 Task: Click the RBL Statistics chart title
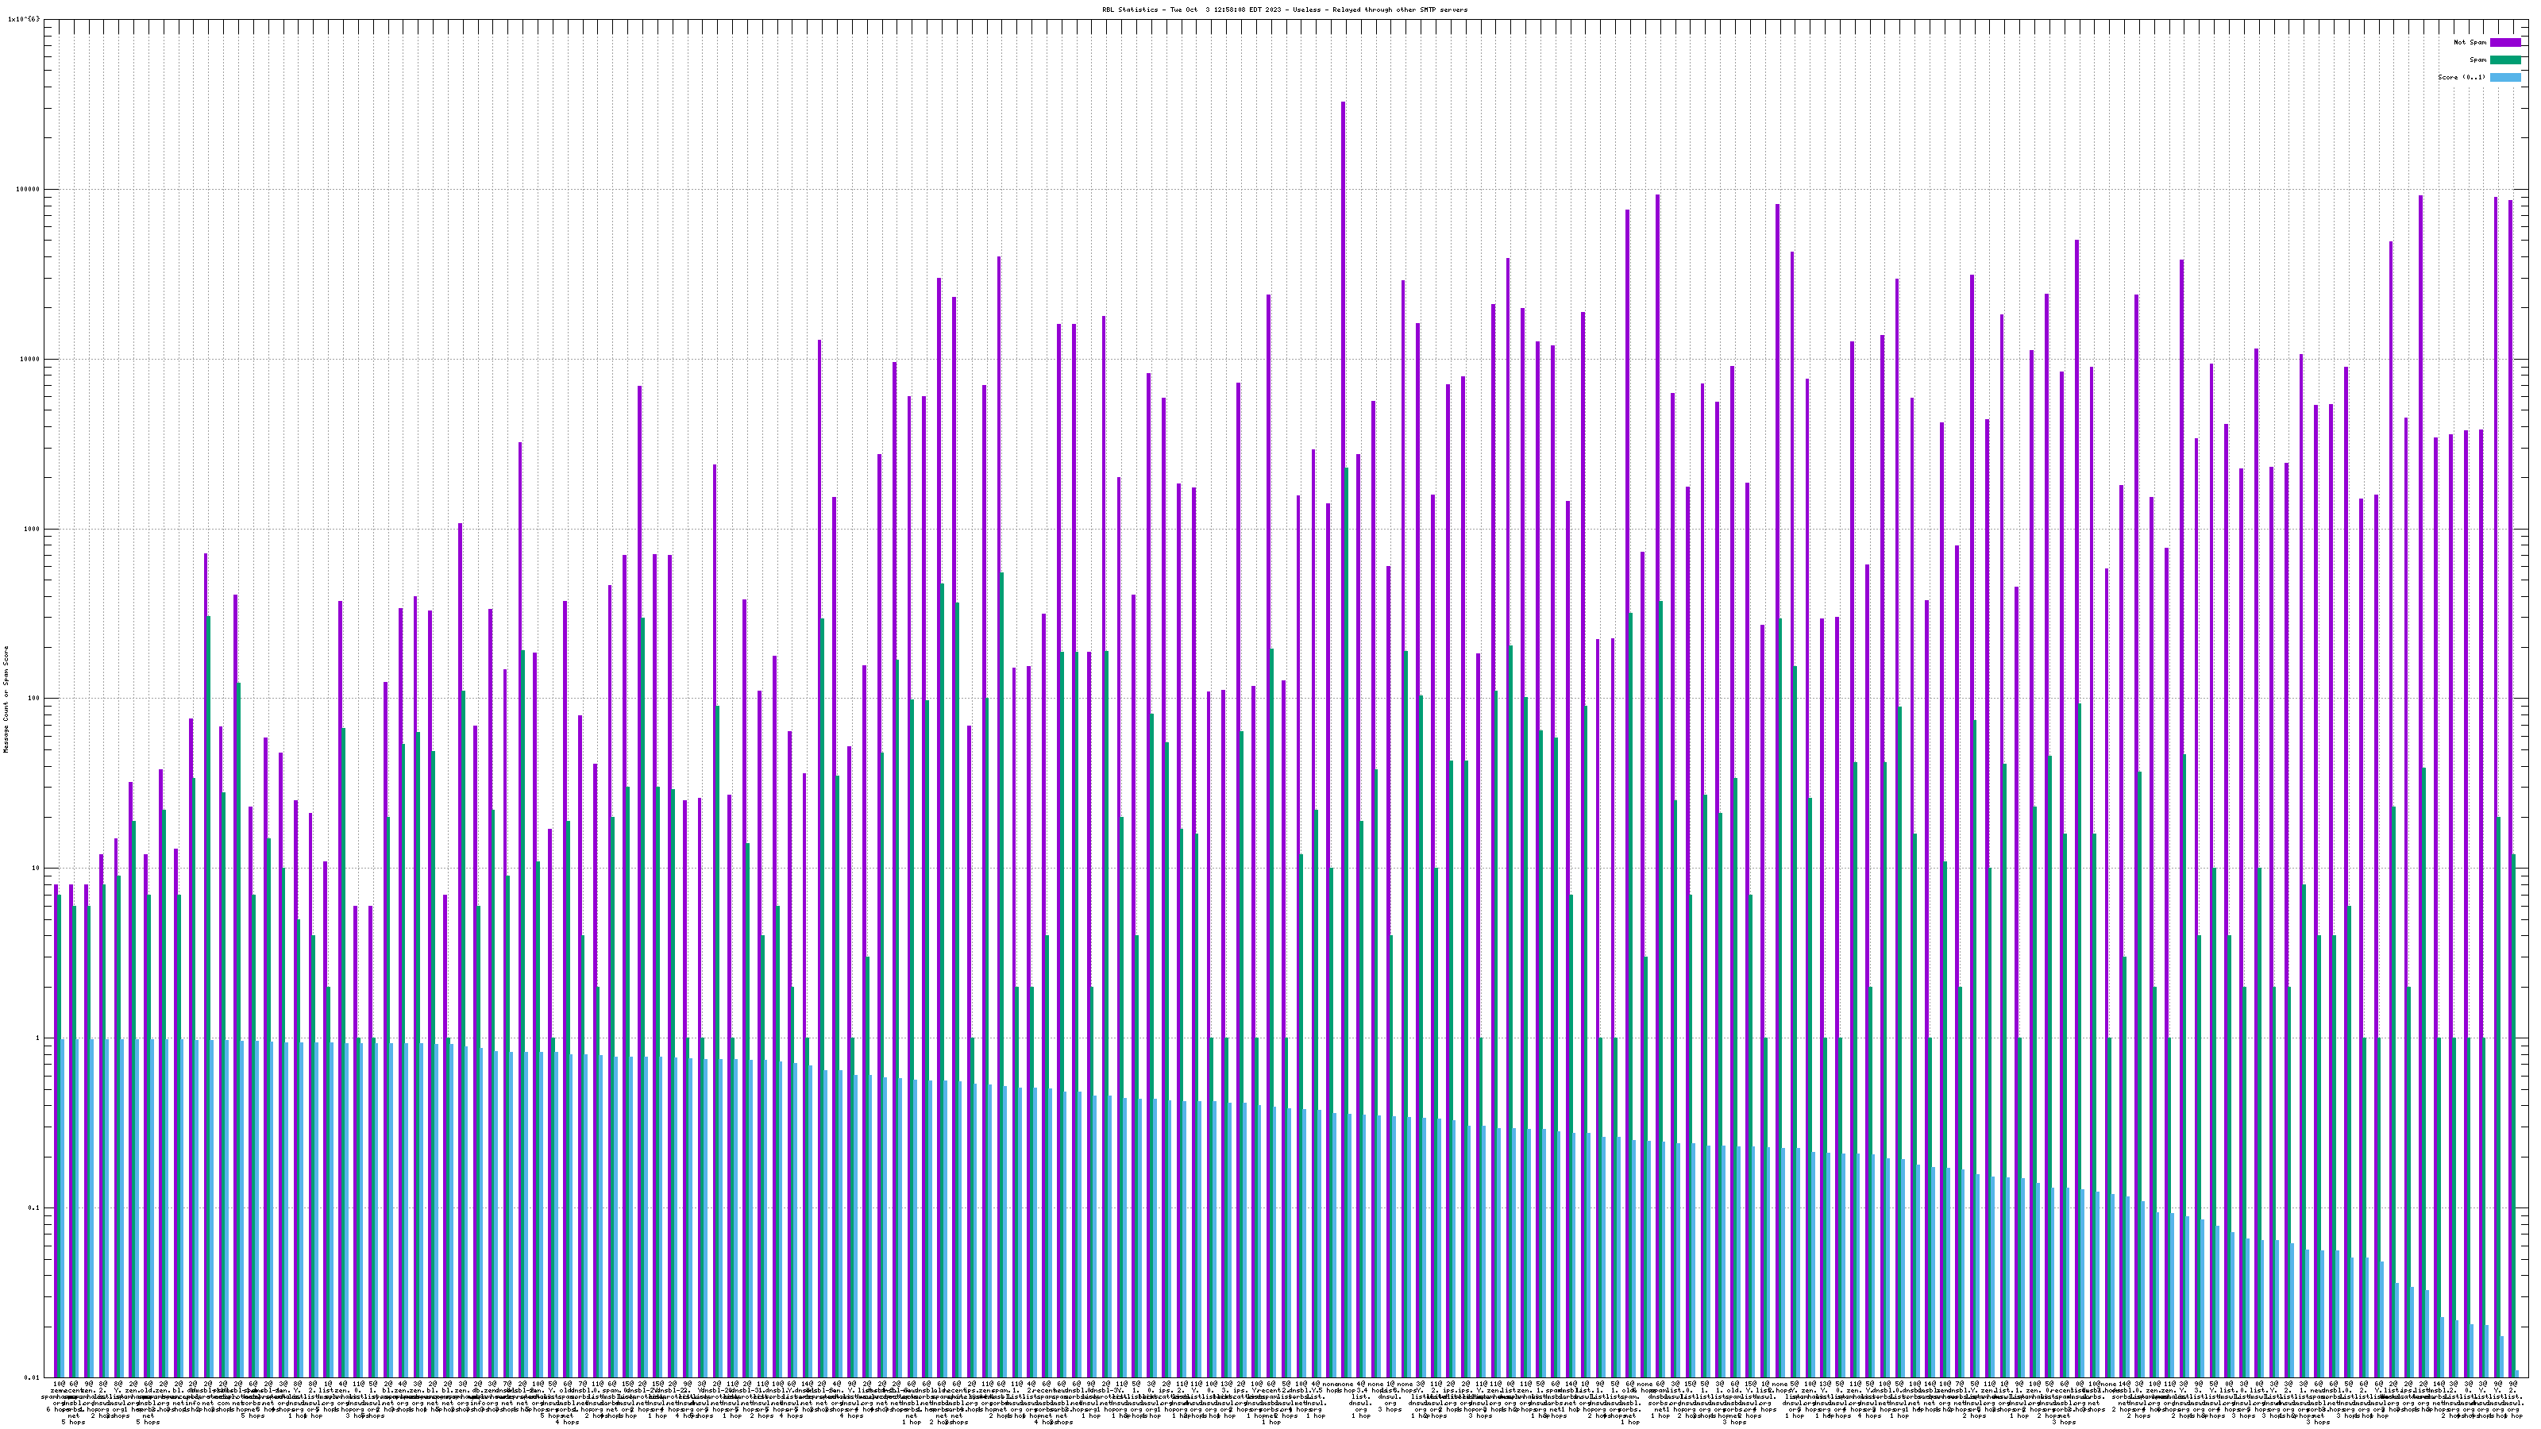(x=1284, y=10)
